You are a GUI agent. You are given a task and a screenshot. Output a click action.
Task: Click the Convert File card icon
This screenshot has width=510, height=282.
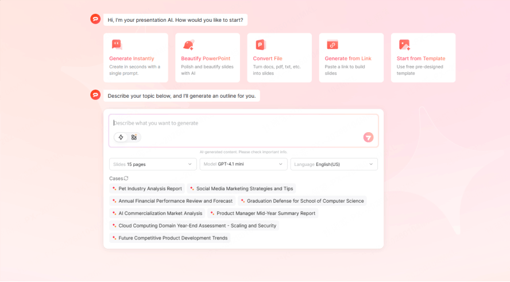click(260, 45)
